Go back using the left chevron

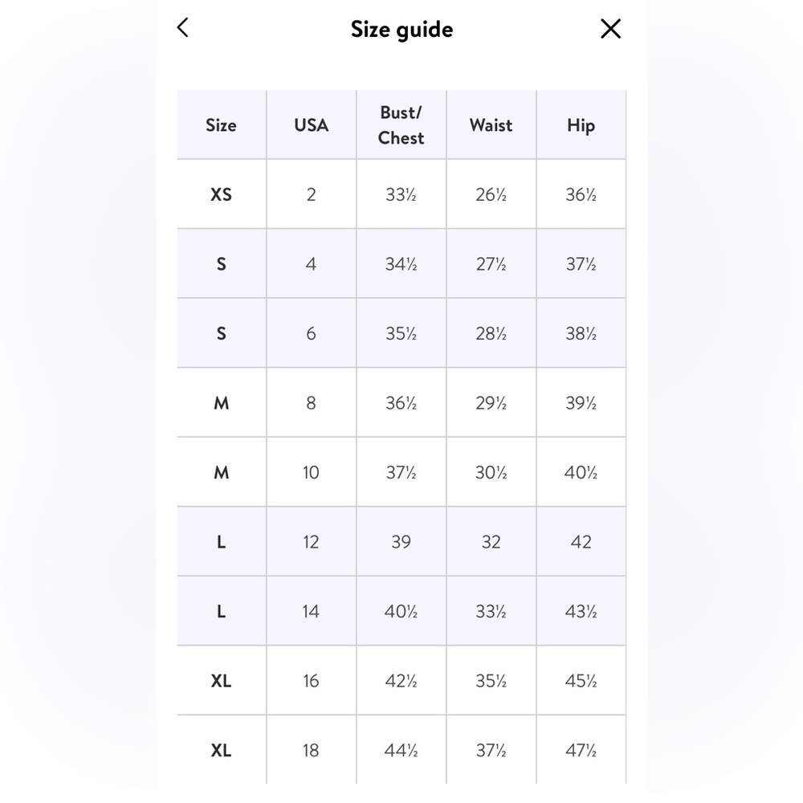[183, 27]
